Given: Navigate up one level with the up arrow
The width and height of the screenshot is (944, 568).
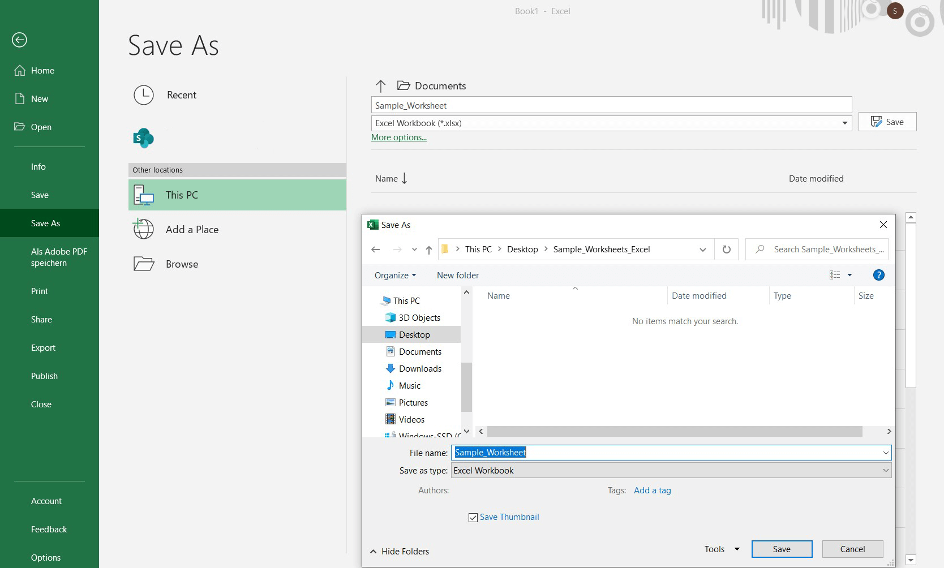Looking at the screenshot, I should [429, 249].
